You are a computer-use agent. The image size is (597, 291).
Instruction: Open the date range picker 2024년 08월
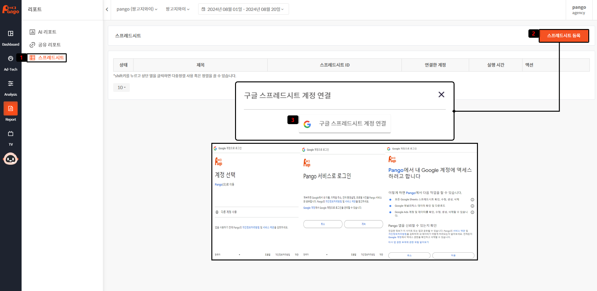point(243,9)
